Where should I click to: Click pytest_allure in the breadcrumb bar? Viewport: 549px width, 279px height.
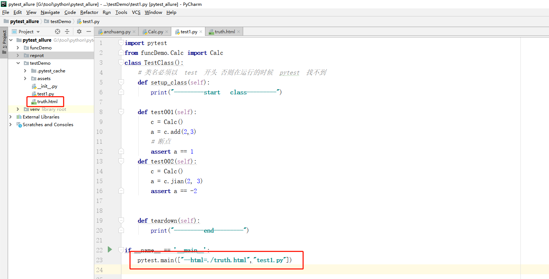point(21,21)
